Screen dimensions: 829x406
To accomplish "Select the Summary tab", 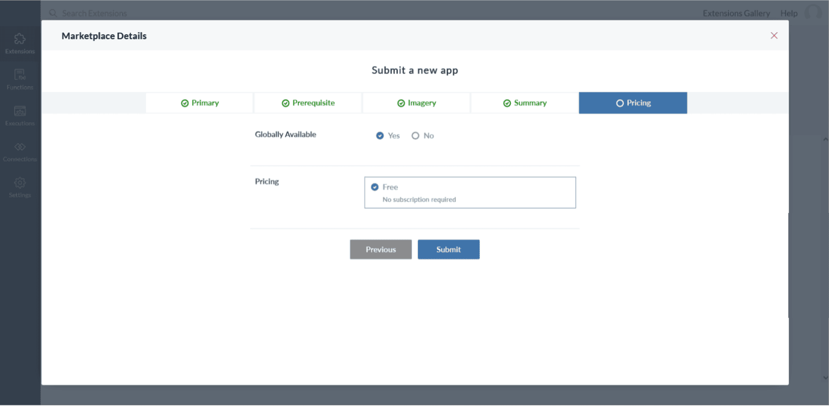I will 524,102.
